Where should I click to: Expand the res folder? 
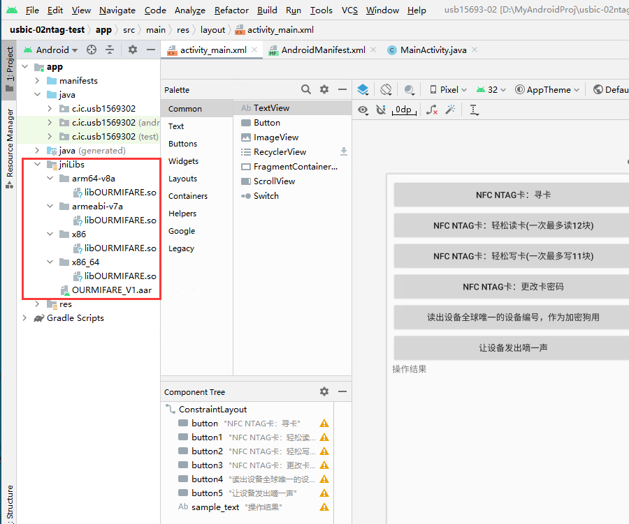coord(37,304)
